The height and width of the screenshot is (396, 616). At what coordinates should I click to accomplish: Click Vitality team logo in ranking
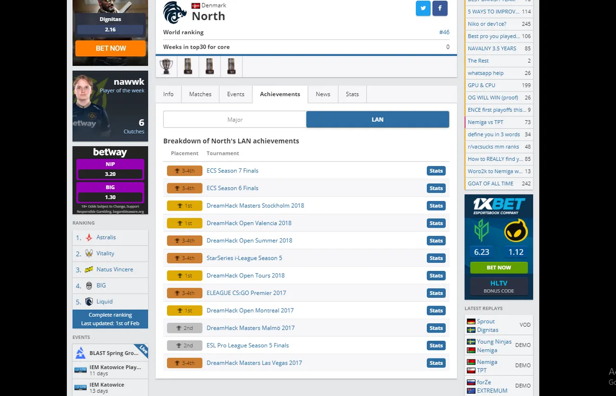(89, 254)
